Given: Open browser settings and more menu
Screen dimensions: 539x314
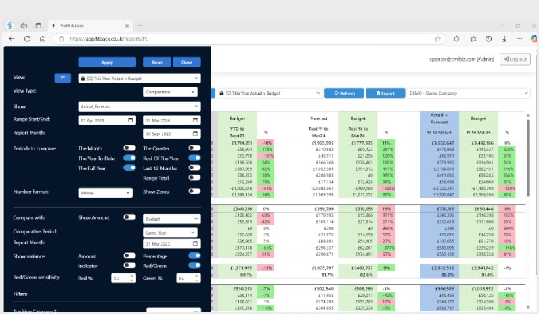Looking at the screenshot, I should 519,39.
